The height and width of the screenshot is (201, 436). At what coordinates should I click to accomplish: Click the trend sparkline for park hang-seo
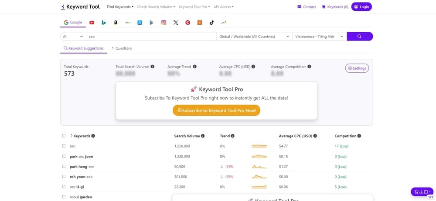point(259,167)
